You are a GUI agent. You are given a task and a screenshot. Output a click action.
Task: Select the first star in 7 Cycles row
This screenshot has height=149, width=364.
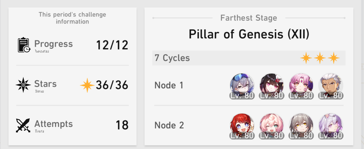[306, 58]
